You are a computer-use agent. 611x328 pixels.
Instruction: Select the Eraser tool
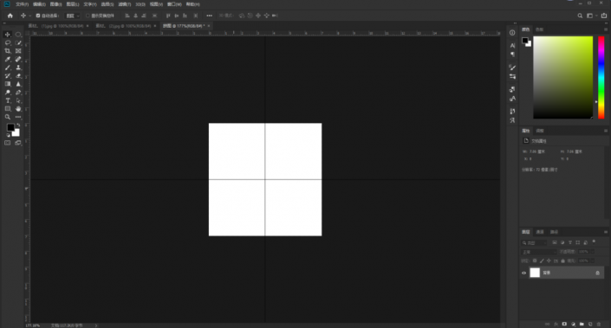(x=18, y=76)
